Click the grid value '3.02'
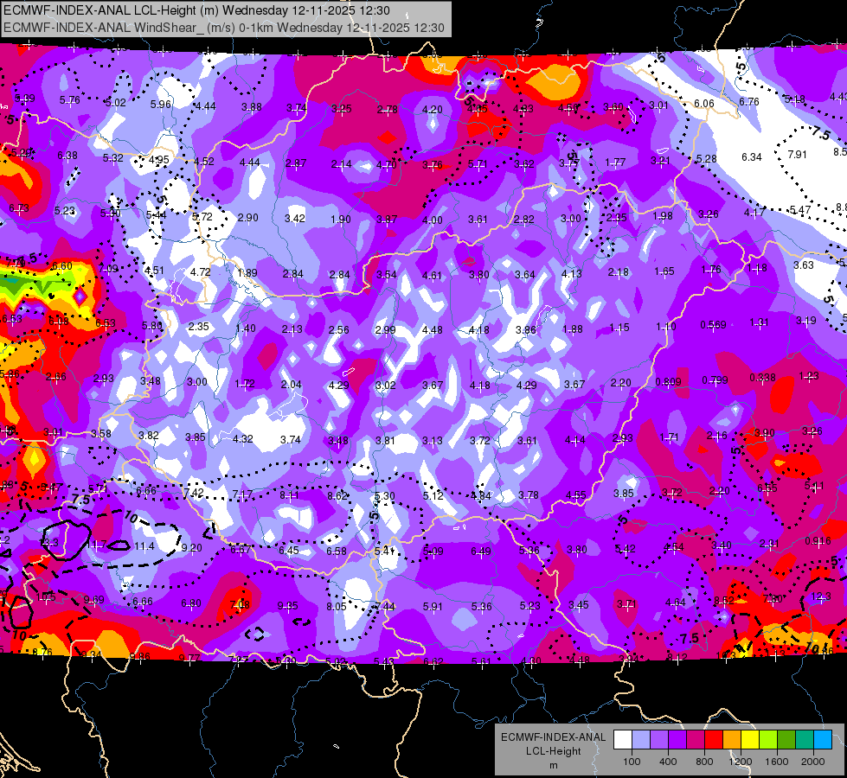This screenshot has width=847, height=778. click(385, 385)
